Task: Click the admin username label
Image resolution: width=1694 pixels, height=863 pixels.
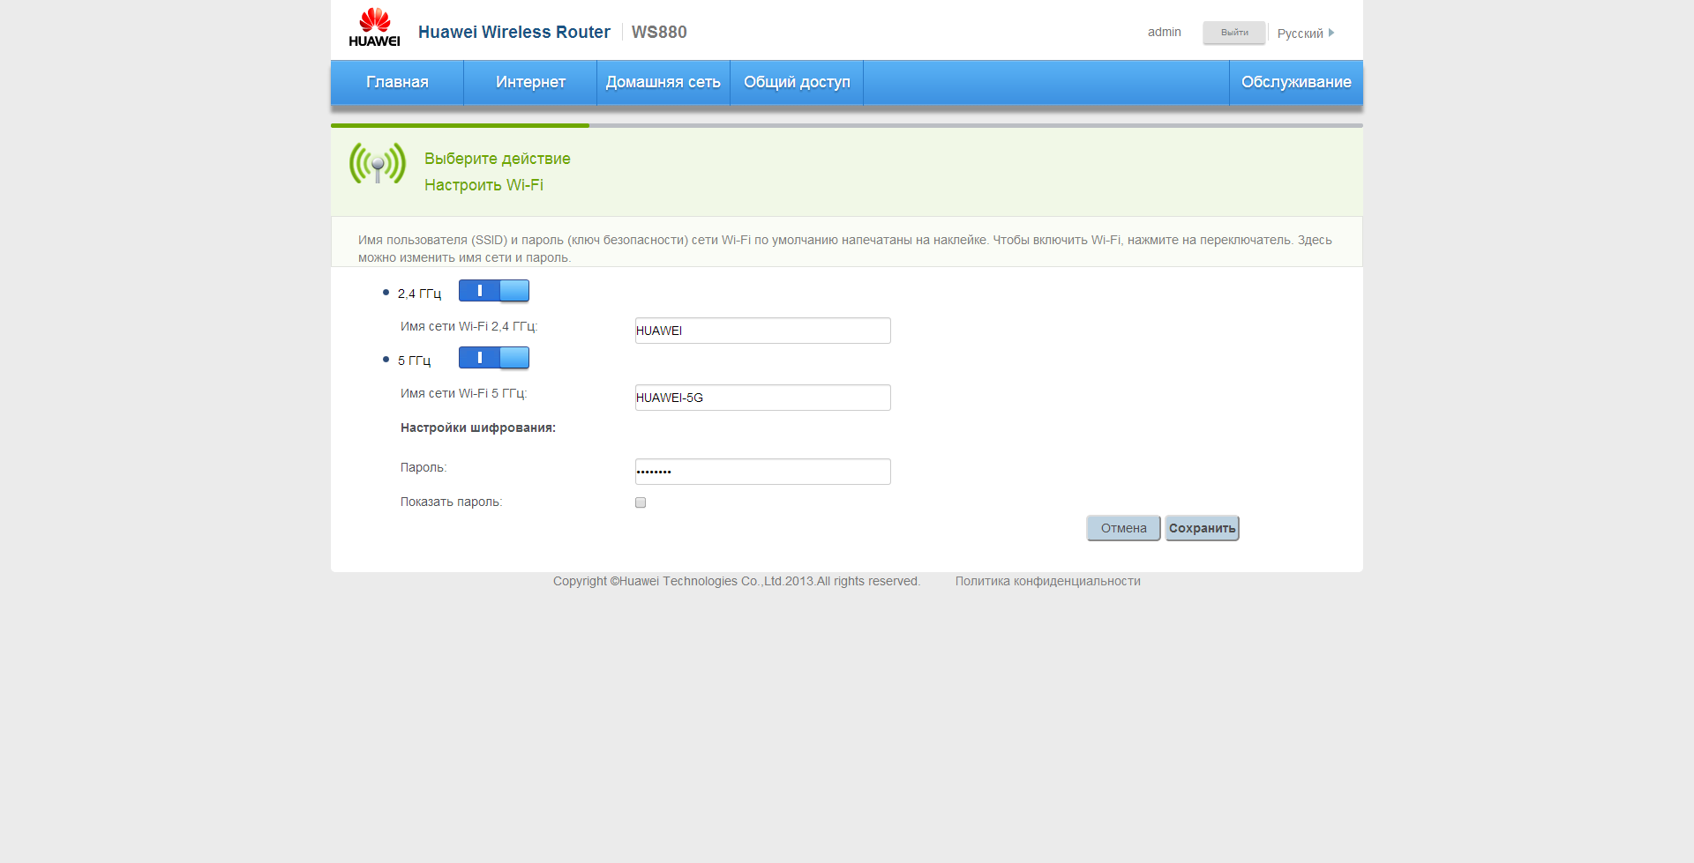Action: pyautogui.click(x=1164, y=32)
